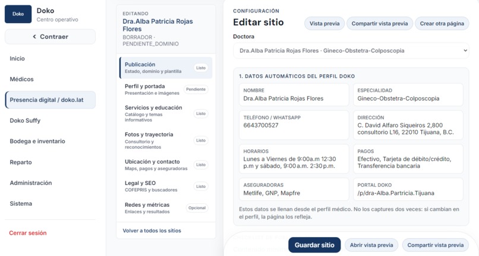Click the schedule text 'Lunes a Viernes'
The width and height of the screenshot is (479, 256).
(265, 159)
